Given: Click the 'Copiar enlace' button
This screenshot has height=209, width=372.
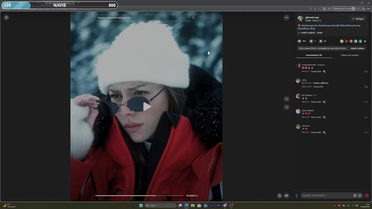Looking at the screenshot, I should click(x=357, y=48).
